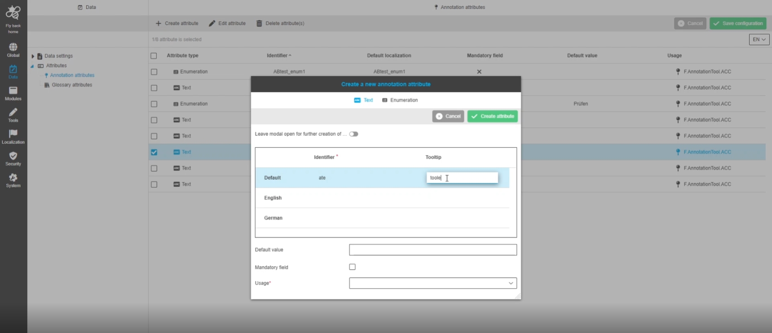Select Annotation attributes in the tree

coord(72,75)
